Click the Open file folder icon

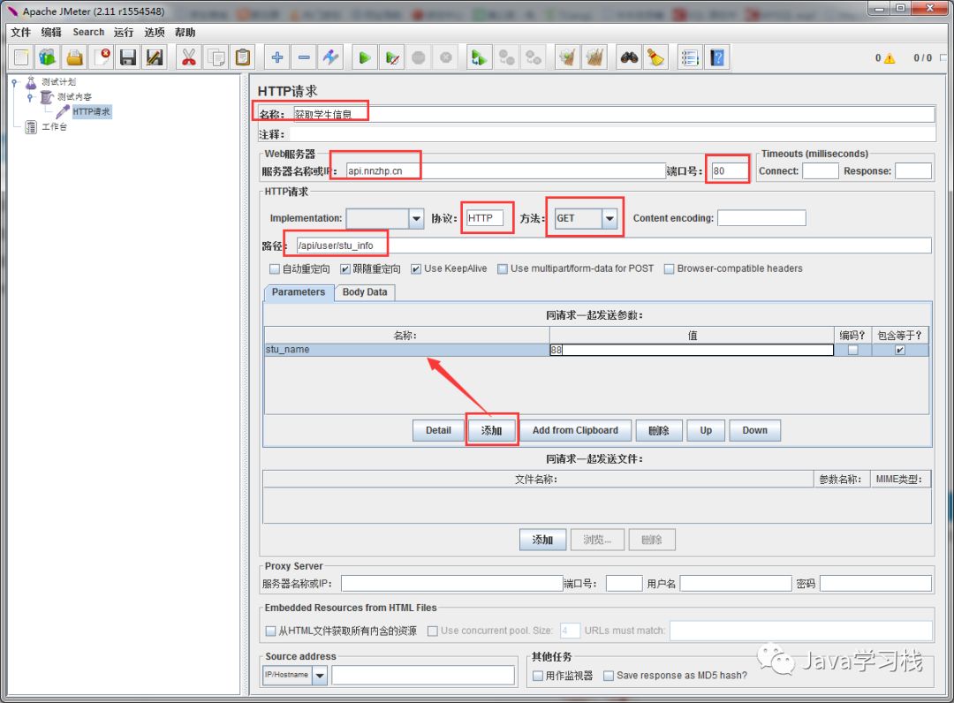[74, 57]
